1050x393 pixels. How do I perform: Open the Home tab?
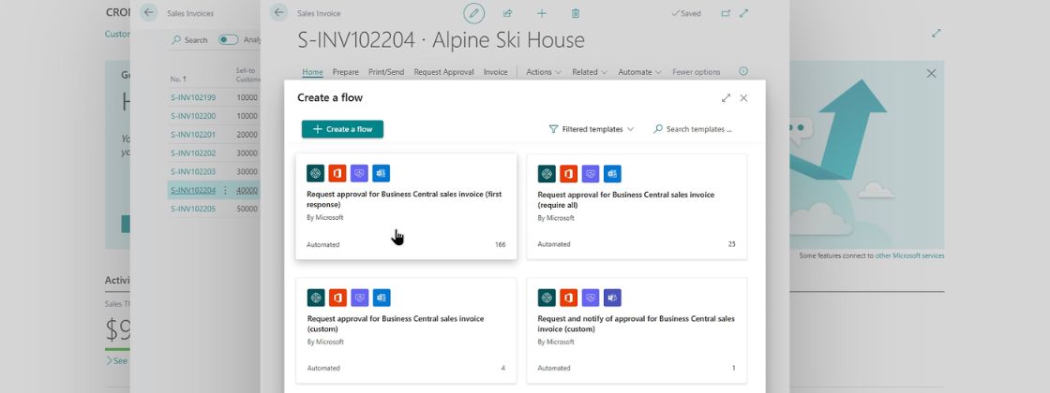pyautogui.click(x=312, y=71)
